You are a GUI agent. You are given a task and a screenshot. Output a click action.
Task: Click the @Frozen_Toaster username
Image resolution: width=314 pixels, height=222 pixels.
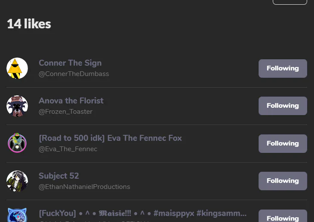pyautogui.click(x=65, y=112)
